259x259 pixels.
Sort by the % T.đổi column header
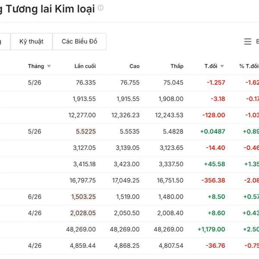coord(249,66)
